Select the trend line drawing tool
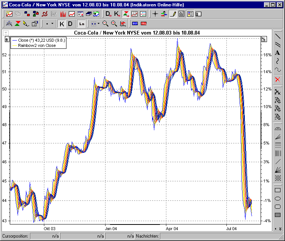Screen dimensions: 285x241 278,36
